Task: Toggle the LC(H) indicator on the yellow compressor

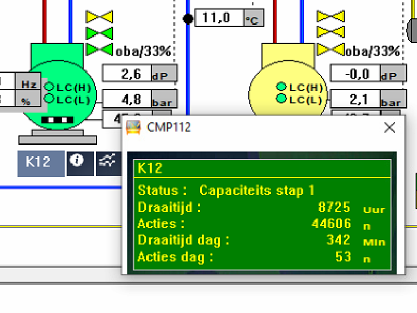Action: coord(281,87)
